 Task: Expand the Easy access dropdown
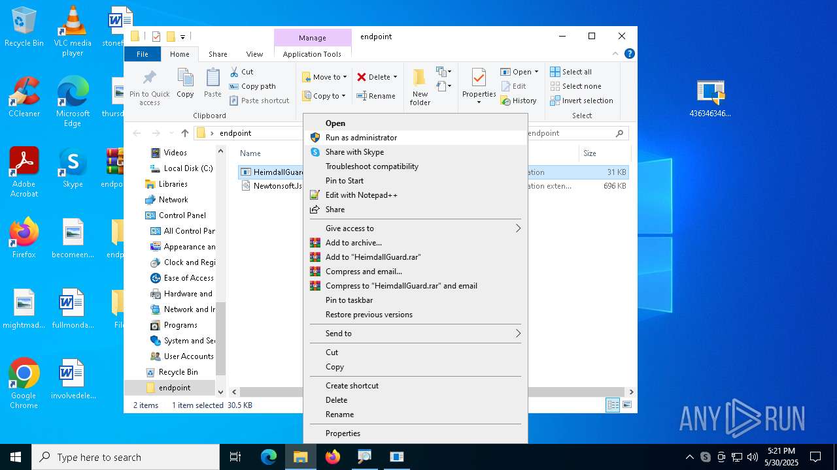[444, 86]
